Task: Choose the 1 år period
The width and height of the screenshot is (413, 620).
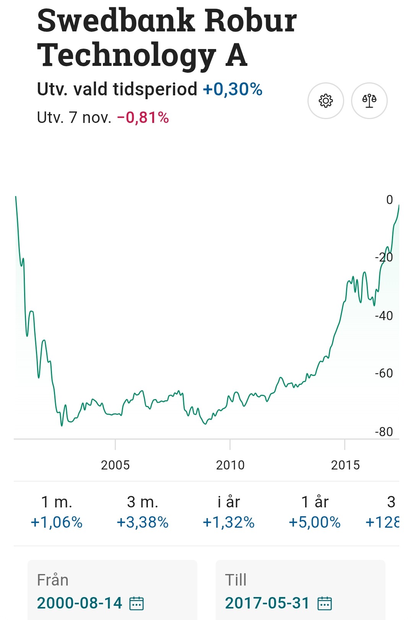Action: 315,512
